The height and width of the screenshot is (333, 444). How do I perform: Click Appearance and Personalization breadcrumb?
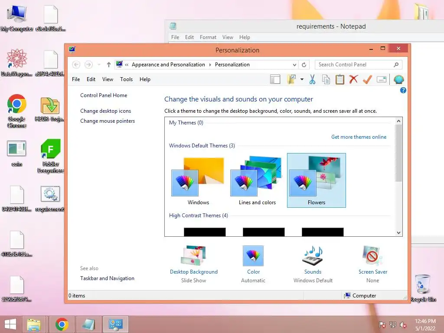(x=168, y=65)
